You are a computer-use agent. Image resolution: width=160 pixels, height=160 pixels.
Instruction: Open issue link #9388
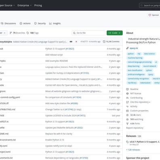pos(74,103)
